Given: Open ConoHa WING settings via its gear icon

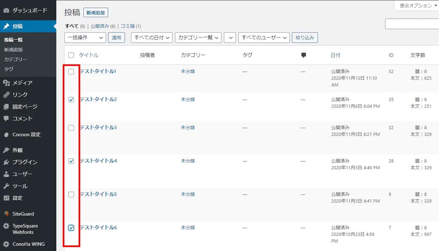Looking at the screenshot, I should click(6, 244).
